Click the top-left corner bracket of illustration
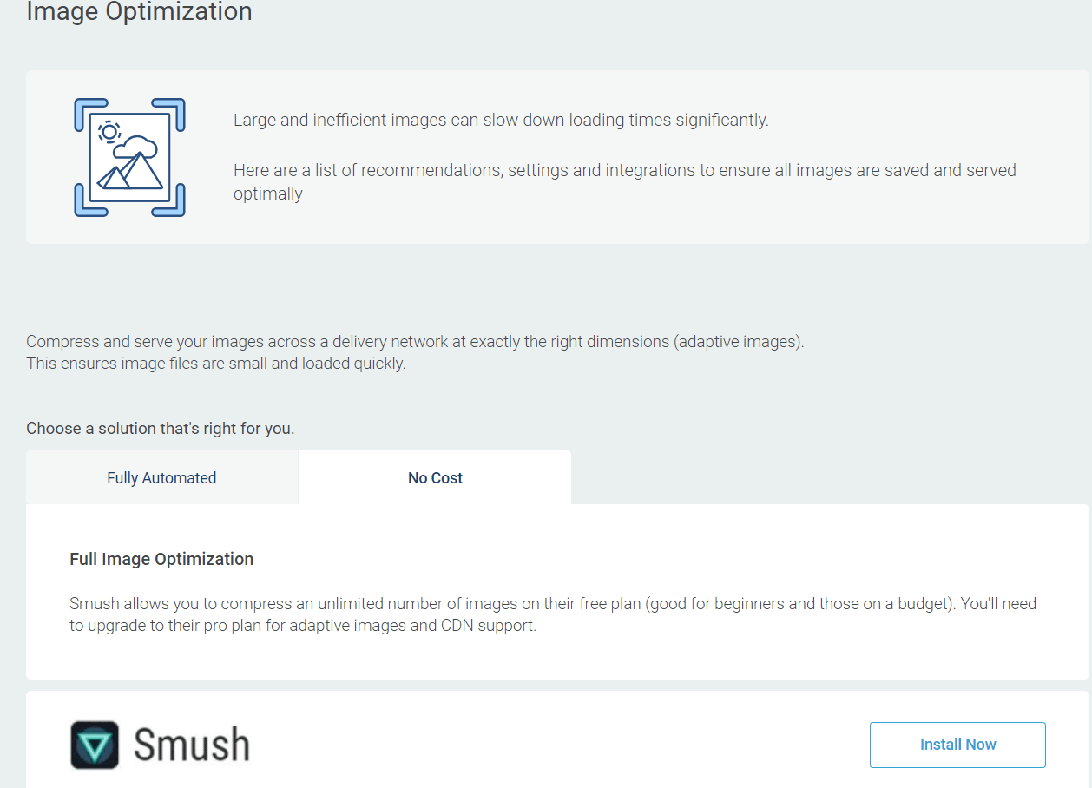The image size is (1092, 788). pyautogui.click(x=83, y=108)
